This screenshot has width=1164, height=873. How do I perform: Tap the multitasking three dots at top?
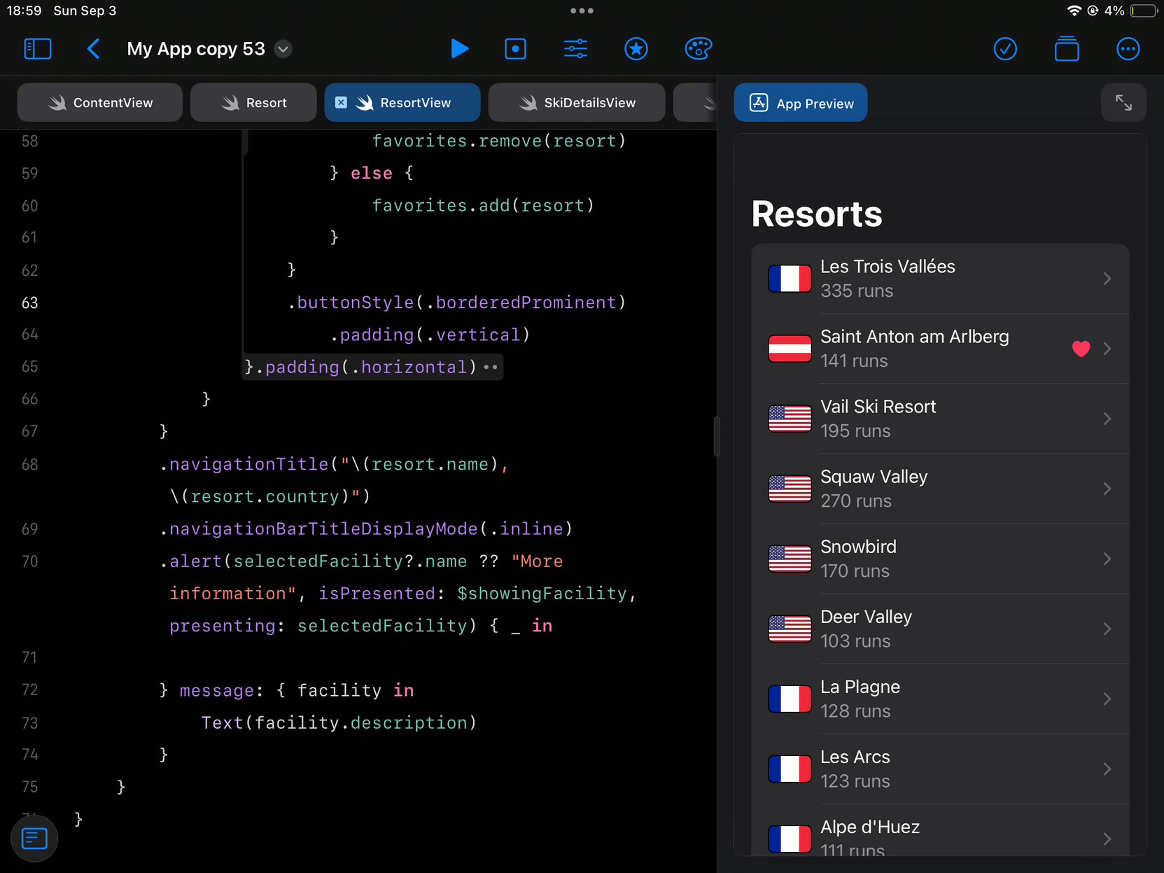(x=582, y=11)
